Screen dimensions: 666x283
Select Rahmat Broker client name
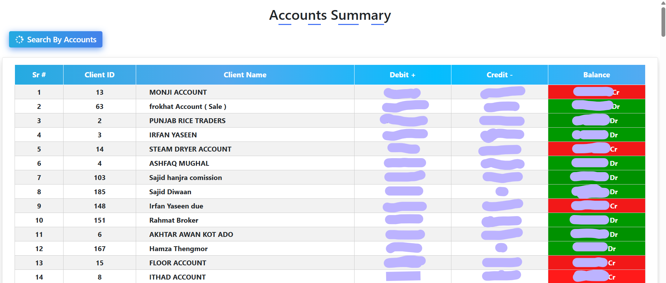tap(174, 220)
